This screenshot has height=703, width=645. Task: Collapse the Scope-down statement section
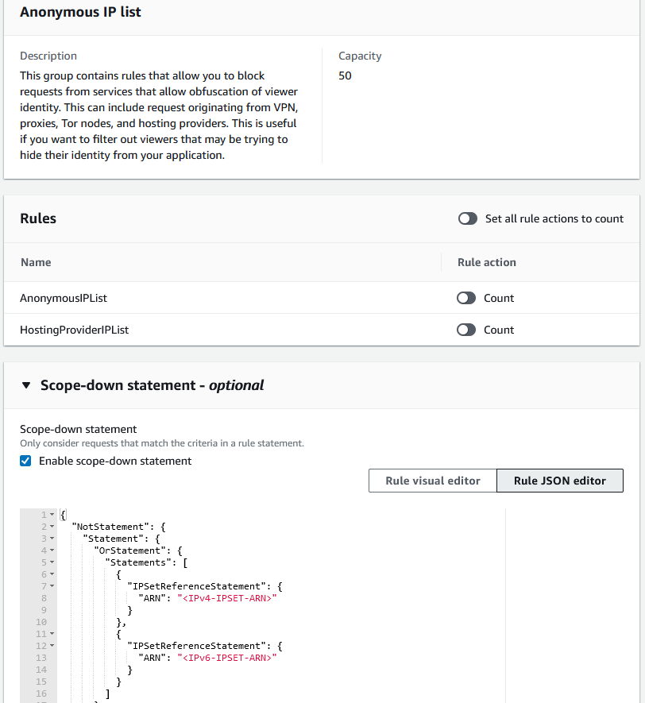click(26, 384)
